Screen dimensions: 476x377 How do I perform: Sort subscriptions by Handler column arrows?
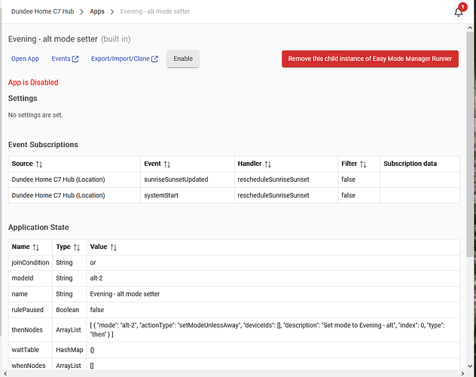268,164
